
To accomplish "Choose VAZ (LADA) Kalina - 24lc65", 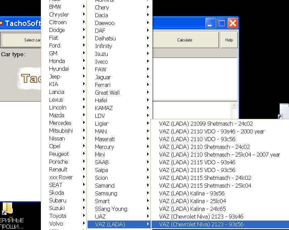I will [220, 209].
